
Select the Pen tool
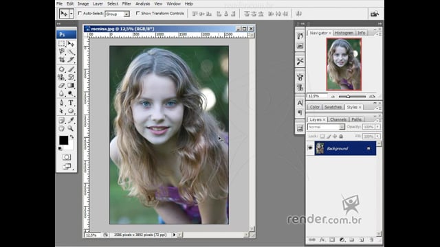point(62,103)
